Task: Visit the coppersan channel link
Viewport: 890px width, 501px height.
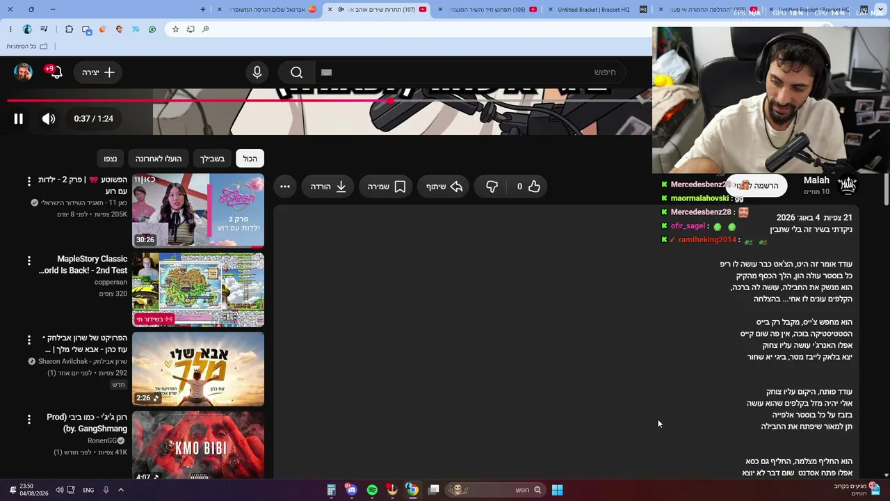Action: click(x=111, y=283)
